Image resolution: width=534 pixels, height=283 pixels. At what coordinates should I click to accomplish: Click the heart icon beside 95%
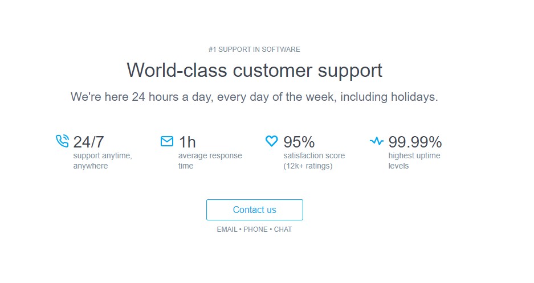[x=272, y=141]
